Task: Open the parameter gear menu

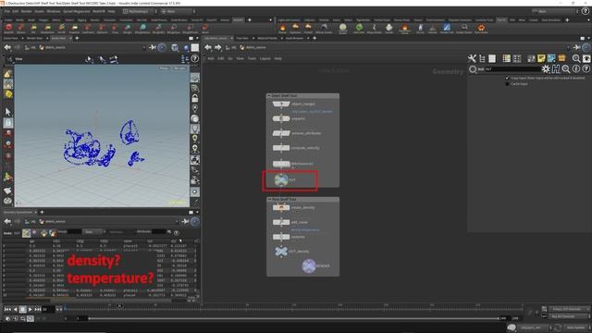Action: 546,69
